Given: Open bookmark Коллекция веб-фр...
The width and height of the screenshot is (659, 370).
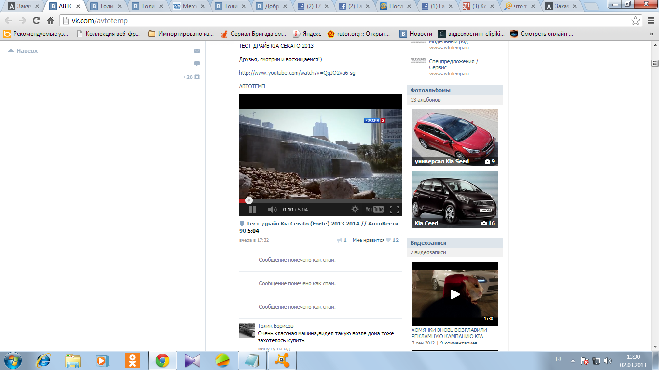Looking at the screenshot, I should (109, 34).
